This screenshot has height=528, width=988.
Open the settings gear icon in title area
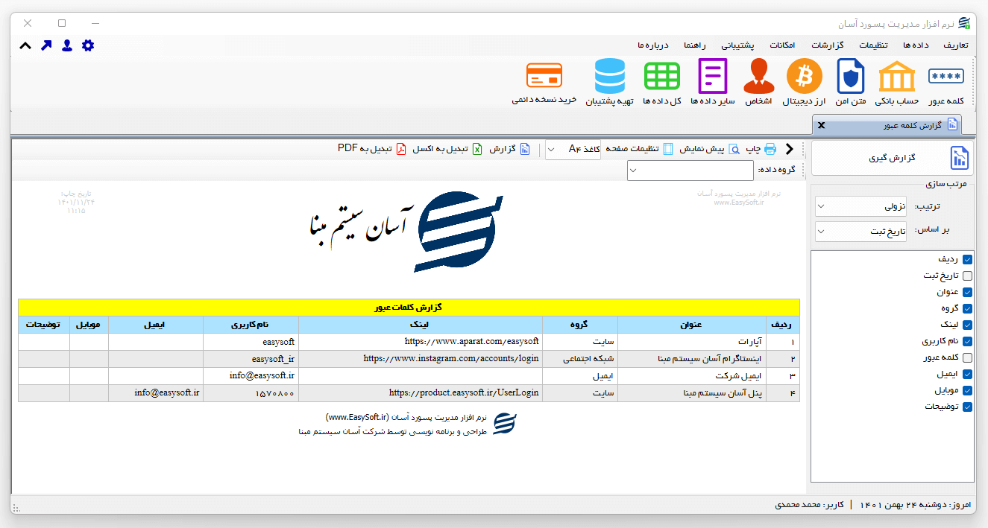click(88, 45)
